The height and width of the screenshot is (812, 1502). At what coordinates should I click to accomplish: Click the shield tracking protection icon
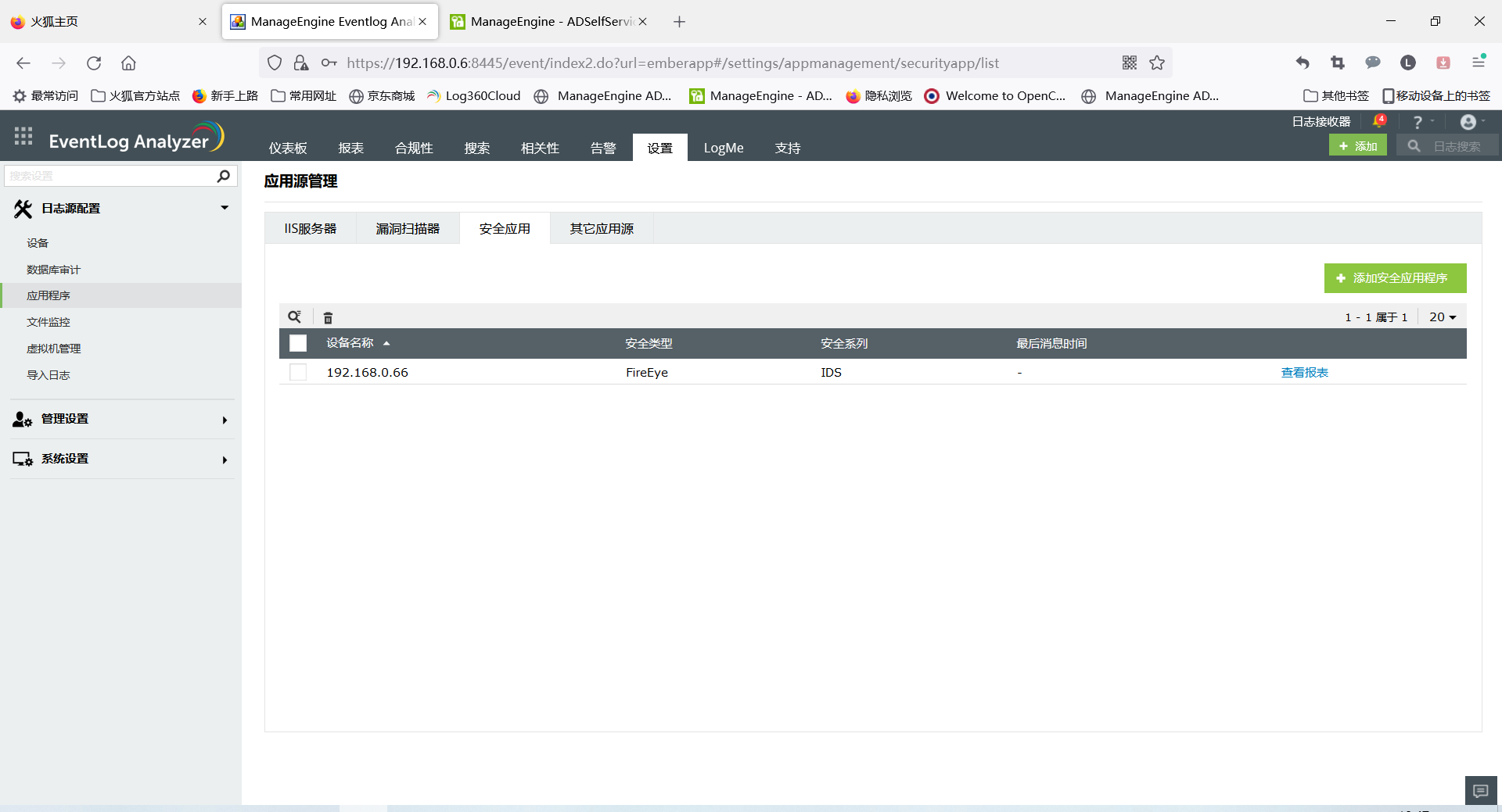pos(274,63)
